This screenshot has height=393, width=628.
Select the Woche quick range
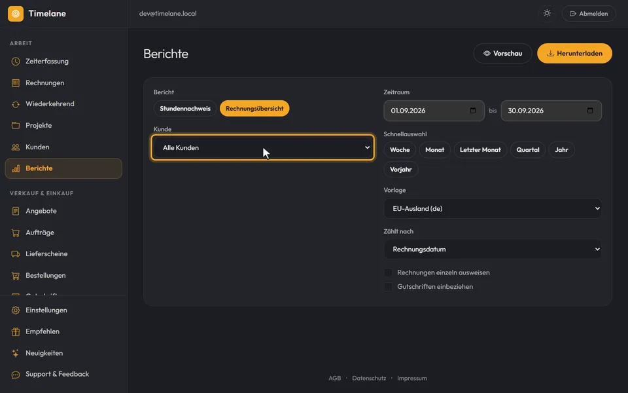click(x=400, y=150)
